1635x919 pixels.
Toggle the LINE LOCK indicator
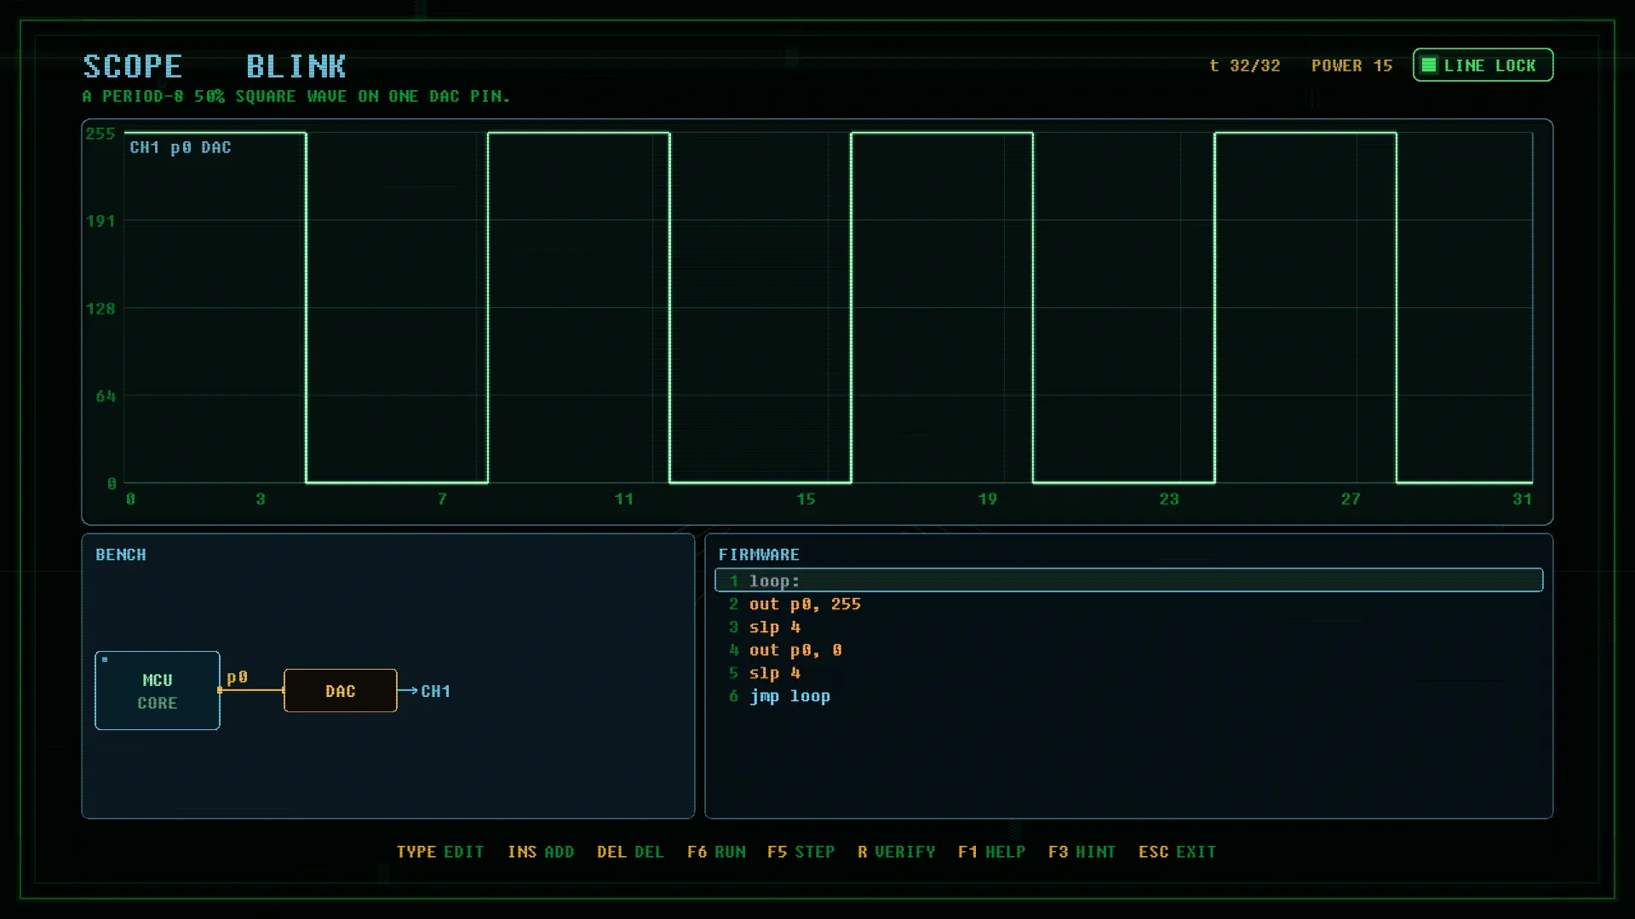pos(1483,66)
